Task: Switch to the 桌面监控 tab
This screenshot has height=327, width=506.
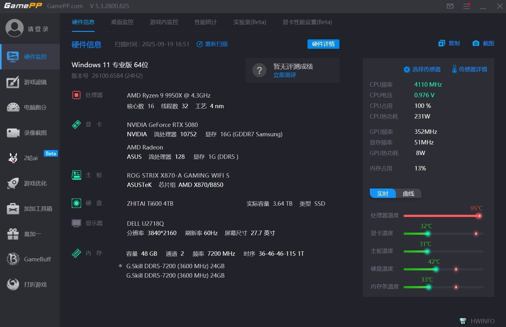Action: pos(122,22)
